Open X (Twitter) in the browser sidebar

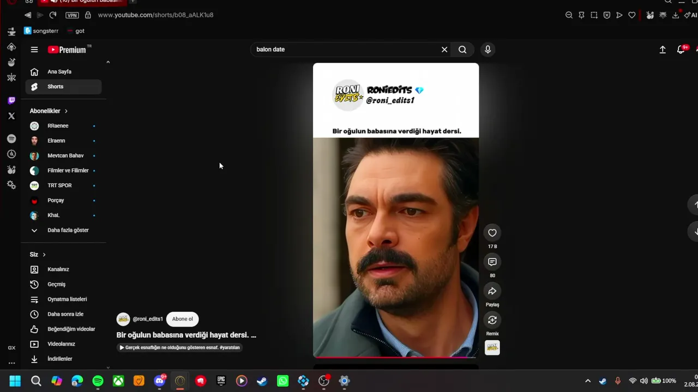[x=11, y=116]
